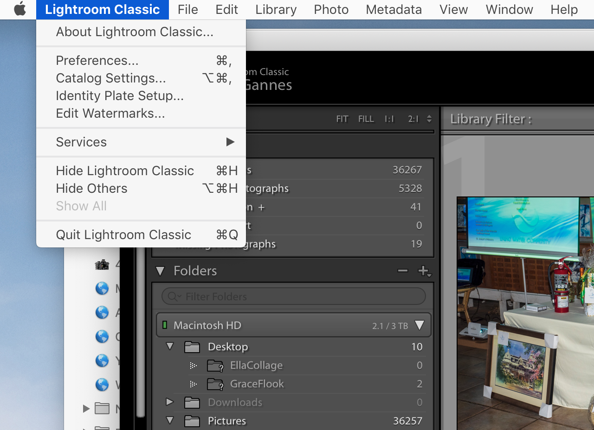Click the zoom ratio stepper arrows

pos(430,119)
